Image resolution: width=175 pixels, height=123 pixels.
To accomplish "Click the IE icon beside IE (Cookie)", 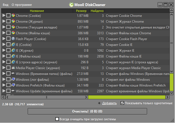I will click(13, 45).
